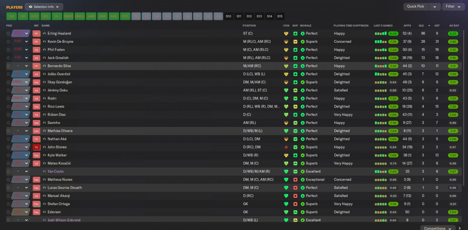The width and height of the screenshot is (468, 230).
Task: Click the morale arrow icon for Phil Foden
Action: click(303, 50)
